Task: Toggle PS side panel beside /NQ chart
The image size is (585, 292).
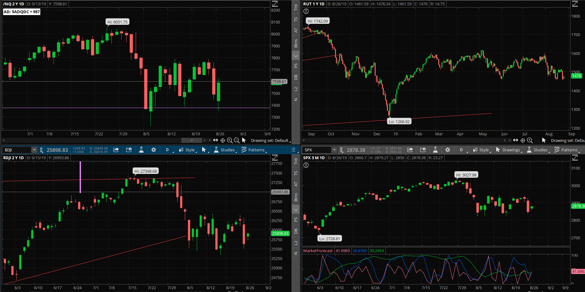Action: point(296,66)
